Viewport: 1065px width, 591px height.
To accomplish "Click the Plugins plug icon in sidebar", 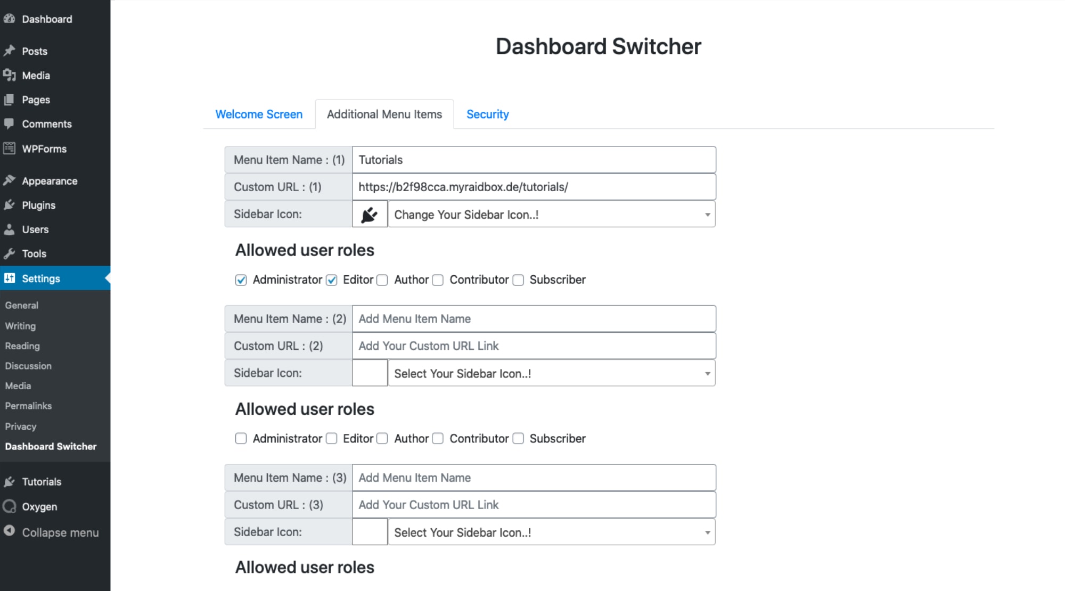I will (x=9, y=205).
